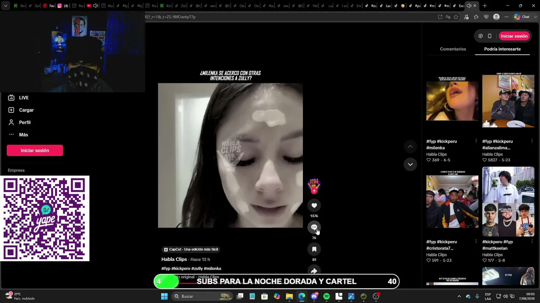Open the #cristorata7 recommended video thumbnail
The width and height of the screenshot is (540, 303).
452,201
